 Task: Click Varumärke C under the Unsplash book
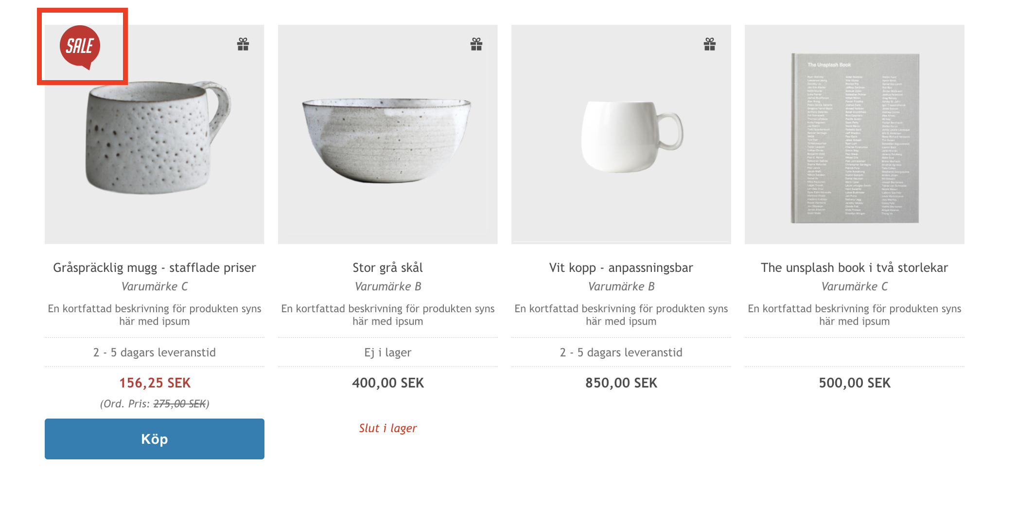point(855,286)
